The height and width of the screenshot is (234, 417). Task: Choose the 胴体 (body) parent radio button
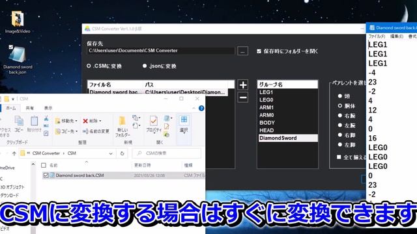340,106
